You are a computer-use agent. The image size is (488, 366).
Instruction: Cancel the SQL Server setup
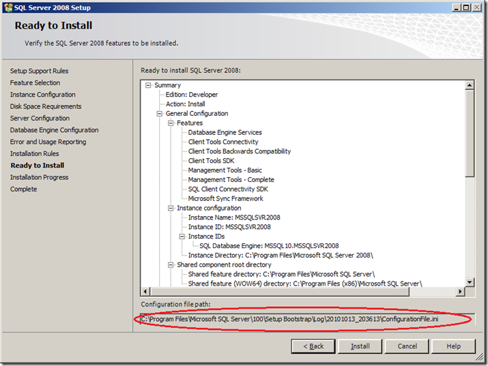[x=407, y=346]
